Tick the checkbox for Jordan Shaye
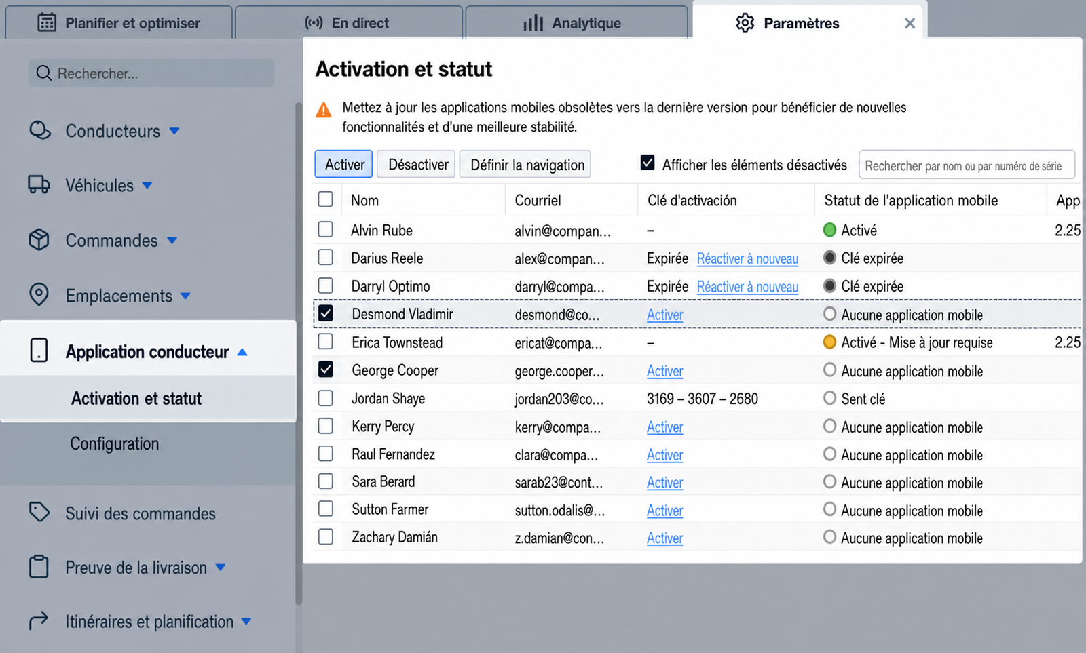This screenshot has height=653, width=1086. (x=326, y=398)
